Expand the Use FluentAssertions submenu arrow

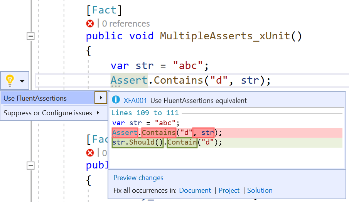[x=101, y=98]
